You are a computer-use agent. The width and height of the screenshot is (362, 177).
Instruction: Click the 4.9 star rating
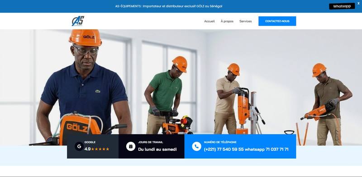(x=97, y=149)
